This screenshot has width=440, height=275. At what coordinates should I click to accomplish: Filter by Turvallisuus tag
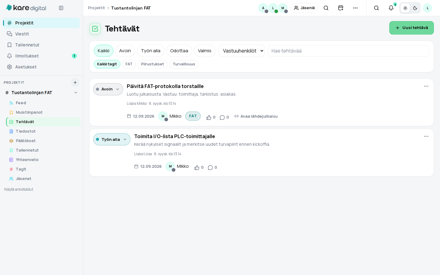[x=184, y=64]
